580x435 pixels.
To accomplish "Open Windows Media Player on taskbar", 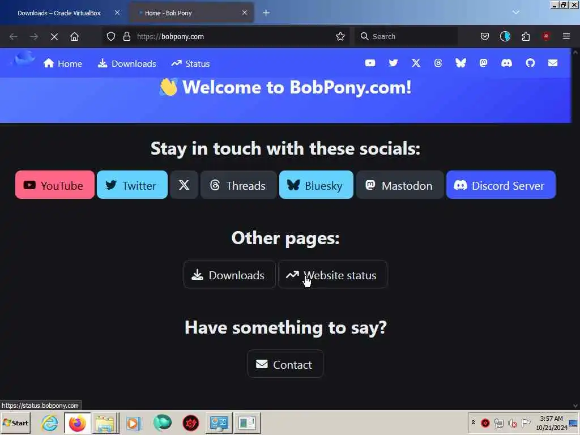I will click(x=133, y=423).
